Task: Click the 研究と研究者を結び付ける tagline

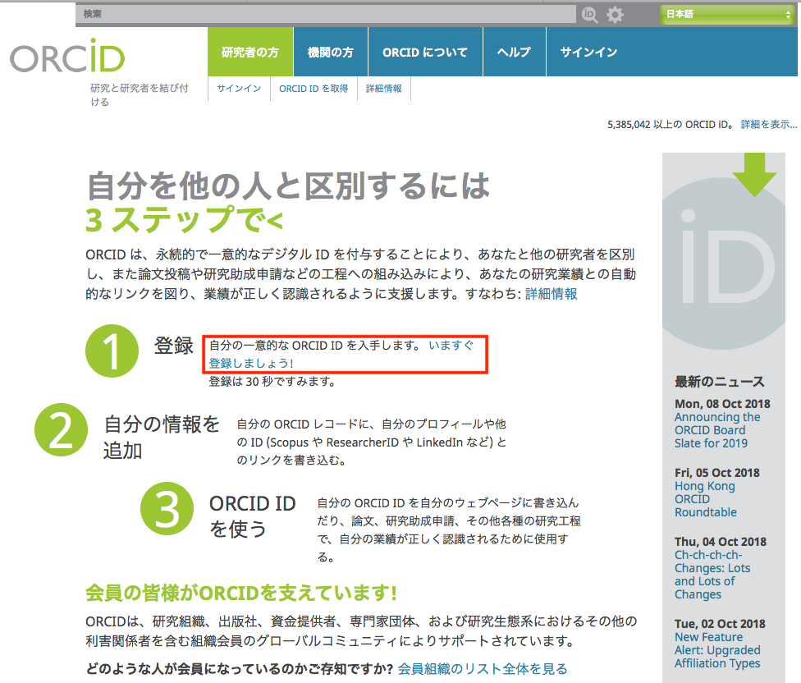Action: (140, 95)
